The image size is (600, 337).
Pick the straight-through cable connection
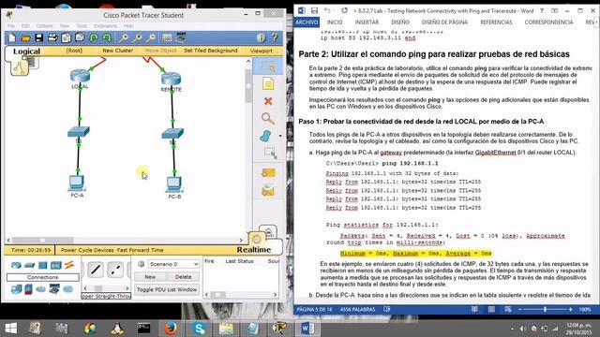pyautogui.click(x=96, y=270)
